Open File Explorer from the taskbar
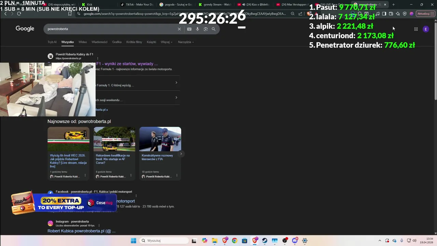Screen dimensions: 437x246 click(x=214, y=241)
